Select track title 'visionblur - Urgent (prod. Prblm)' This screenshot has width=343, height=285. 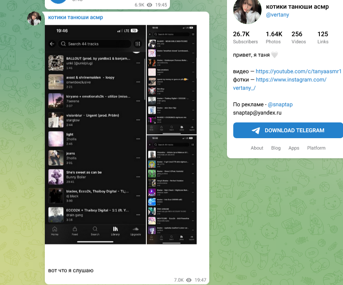92,115
